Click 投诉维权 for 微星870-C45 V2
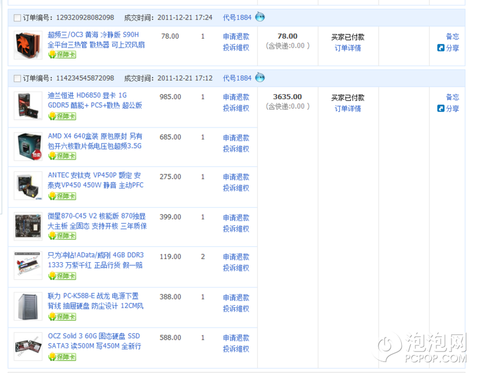477x373 pixels. coord(236,229)
